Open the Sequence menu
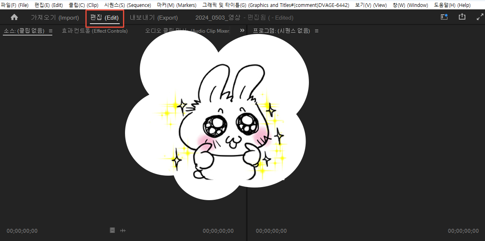This screenshot has height=241, width=485. 128,5
